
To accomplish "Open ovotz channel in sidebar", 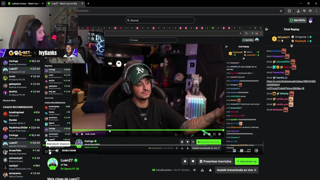I will (21, 78).
